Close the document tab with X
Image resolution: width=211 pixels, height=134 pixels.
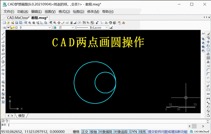[x=209, y=17]
